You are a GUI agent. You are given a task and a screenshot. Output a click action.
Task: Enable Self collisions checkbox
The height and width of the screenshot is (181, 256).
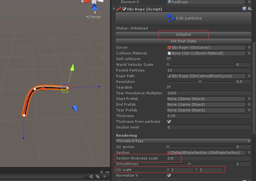coord(169,59)
